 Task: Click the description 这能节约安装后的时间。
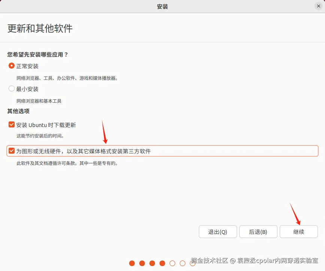pyautogui.click(x=40, y=136)
